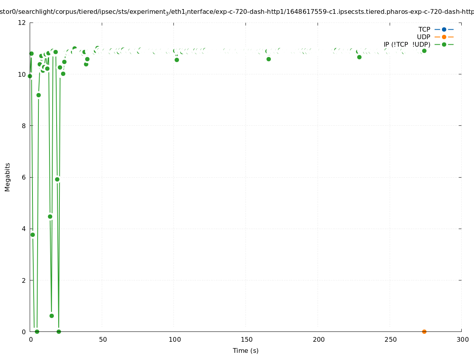Screen dimensions: 474x356
Task: Select the IP (!TCP !UDP) legend text
Action: 407,44
